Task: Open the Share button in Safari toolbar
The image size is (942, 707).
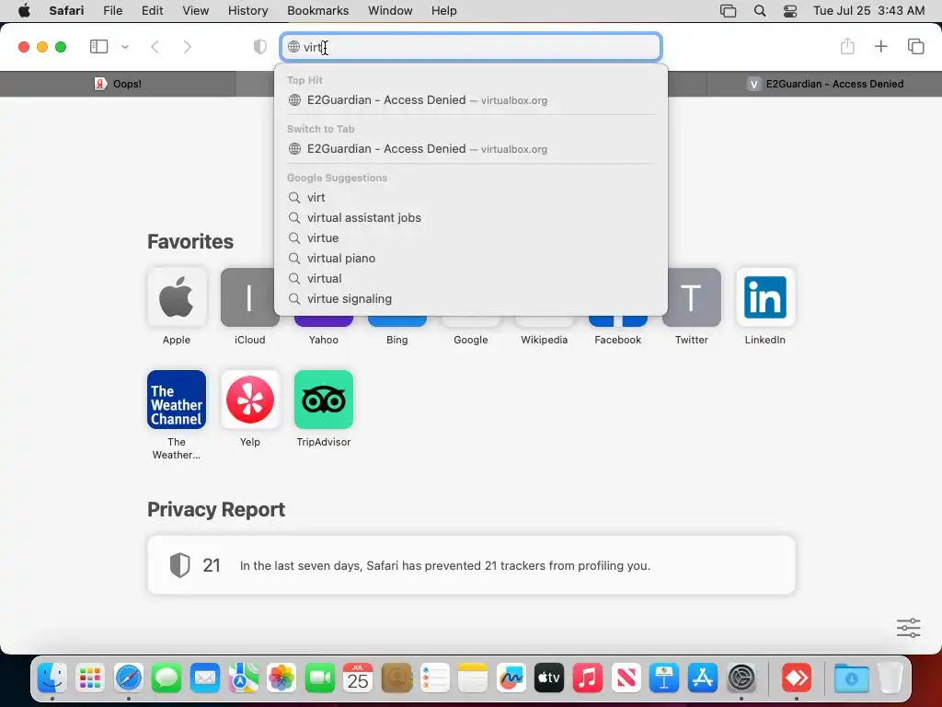Action: [x=847, y=46]
